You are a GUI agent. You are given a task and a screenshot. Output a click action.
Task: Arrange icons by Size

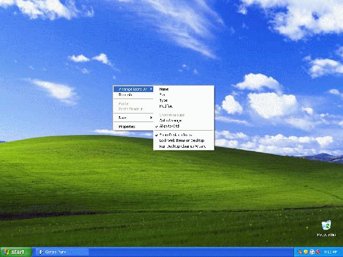click(x=183, y=95)
